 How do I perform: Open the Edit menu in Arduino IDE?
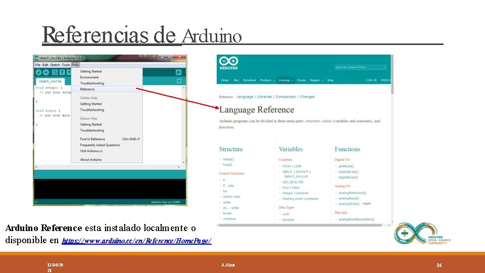45,65
